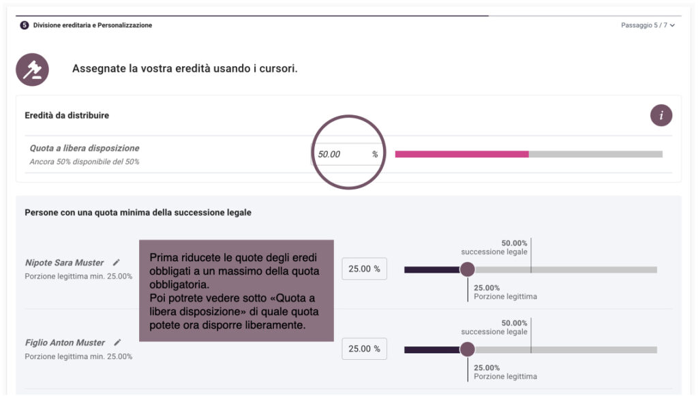Click the step number 5 badge
The height and width of the screenshot is (396, 698).
click(x=25, y=25)
